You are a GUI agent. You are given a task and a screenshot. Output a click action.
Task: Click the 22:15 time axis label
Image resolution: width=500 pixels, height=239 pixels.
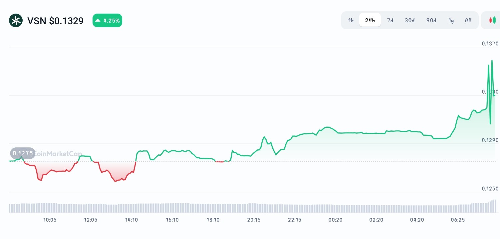pyautogui.click(x=295, y=220)
